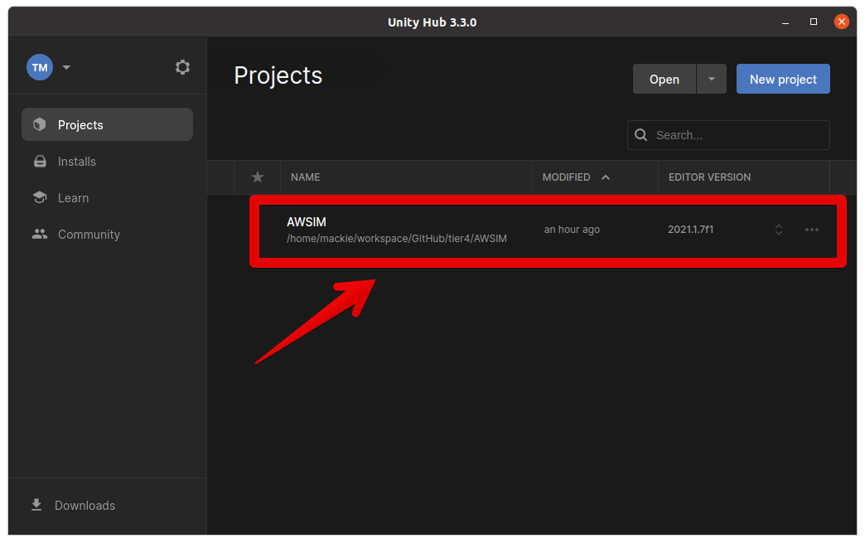Click the Learn graduation cap icon
Screen dimensions: 865x543
[40, 197]
